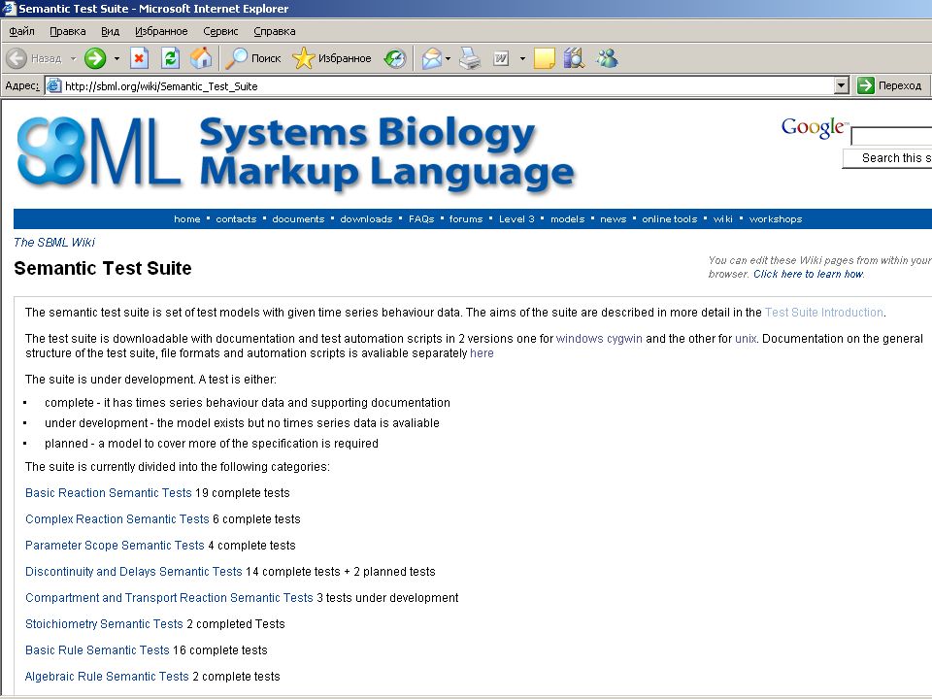Click the Переход go button
932x699 pixels.
(890, 85)
